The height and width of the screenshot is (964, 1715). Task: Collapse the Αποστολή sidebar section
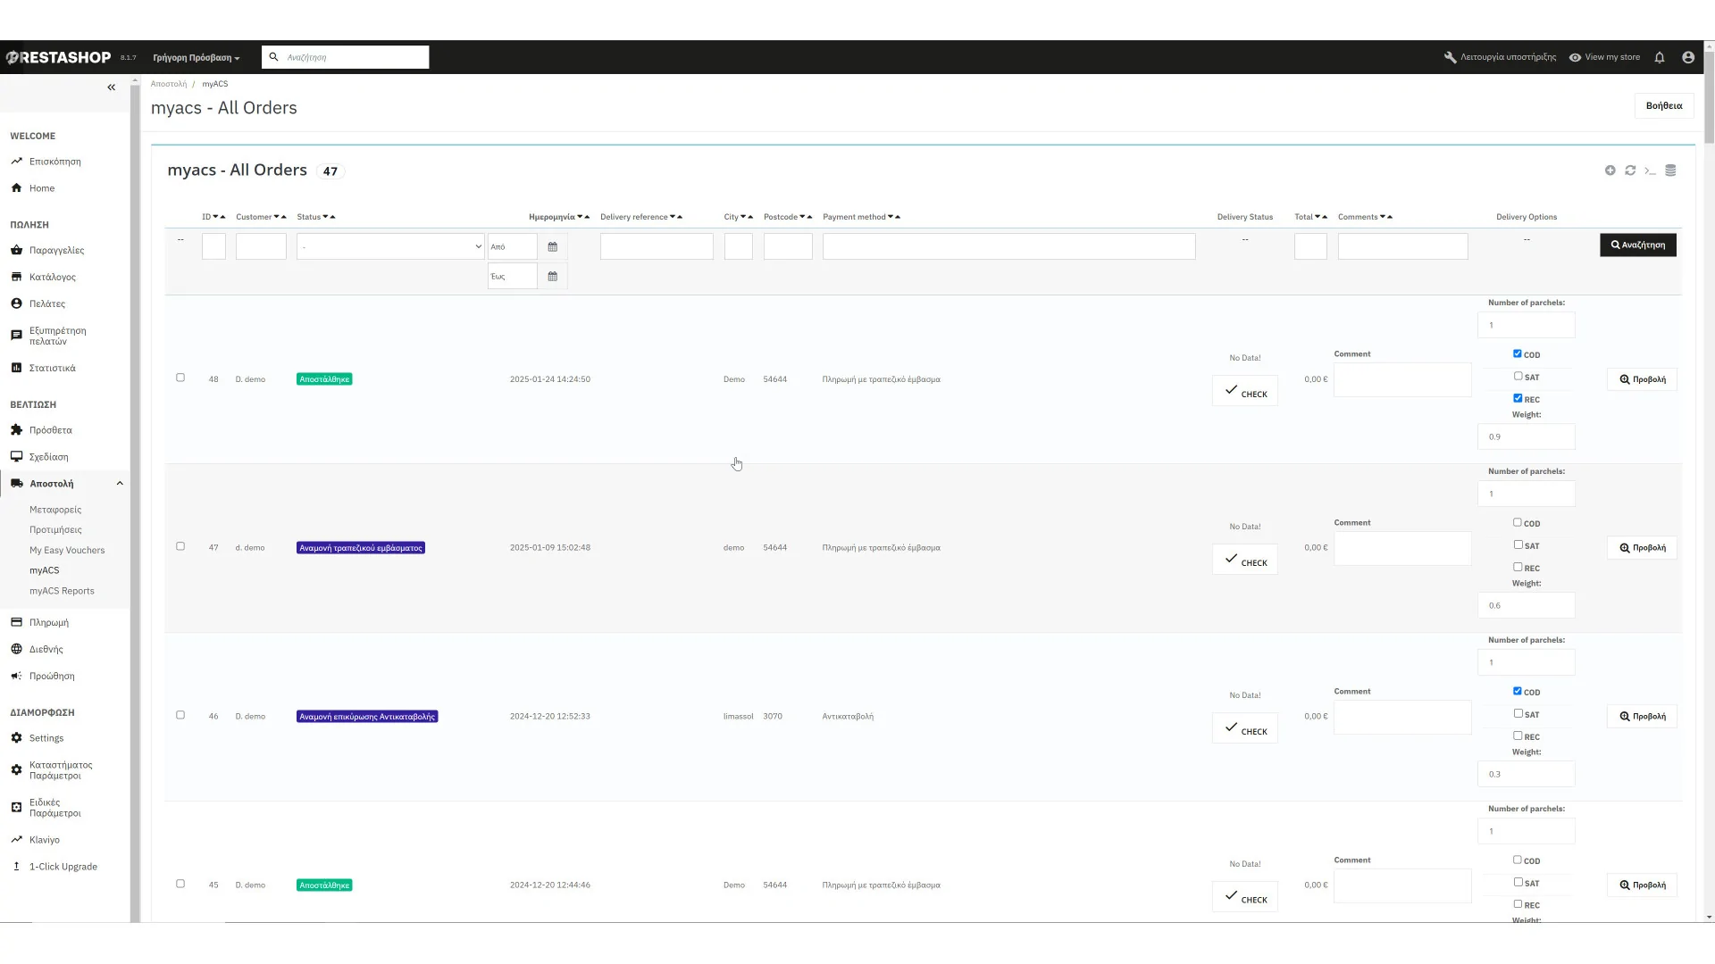[x=120, y=484]
